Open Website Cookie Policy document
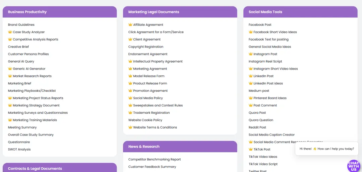This screenshot has width=362, height=172. click(145, 120)
